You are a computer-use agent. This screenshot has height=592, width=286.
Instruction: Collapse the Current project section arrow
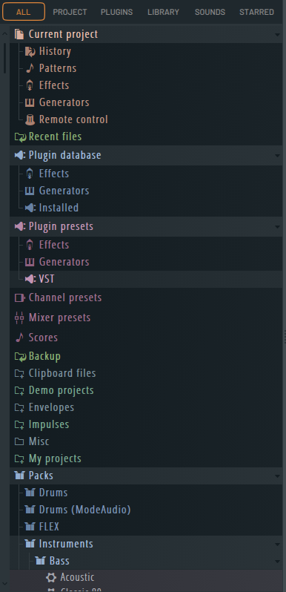(278, 35)
